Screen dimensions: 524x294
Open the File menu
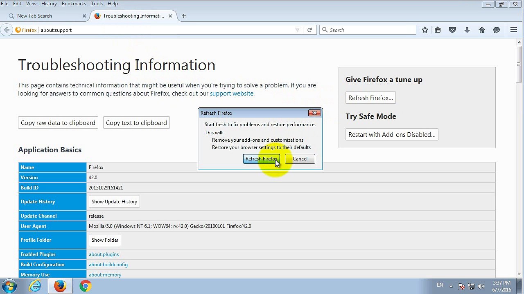coord(5,4)
